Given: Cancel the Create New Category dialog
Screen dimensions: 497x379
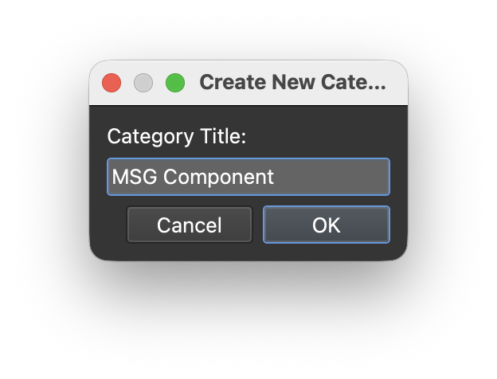Looking at the screenshot, I should point(190,225).
